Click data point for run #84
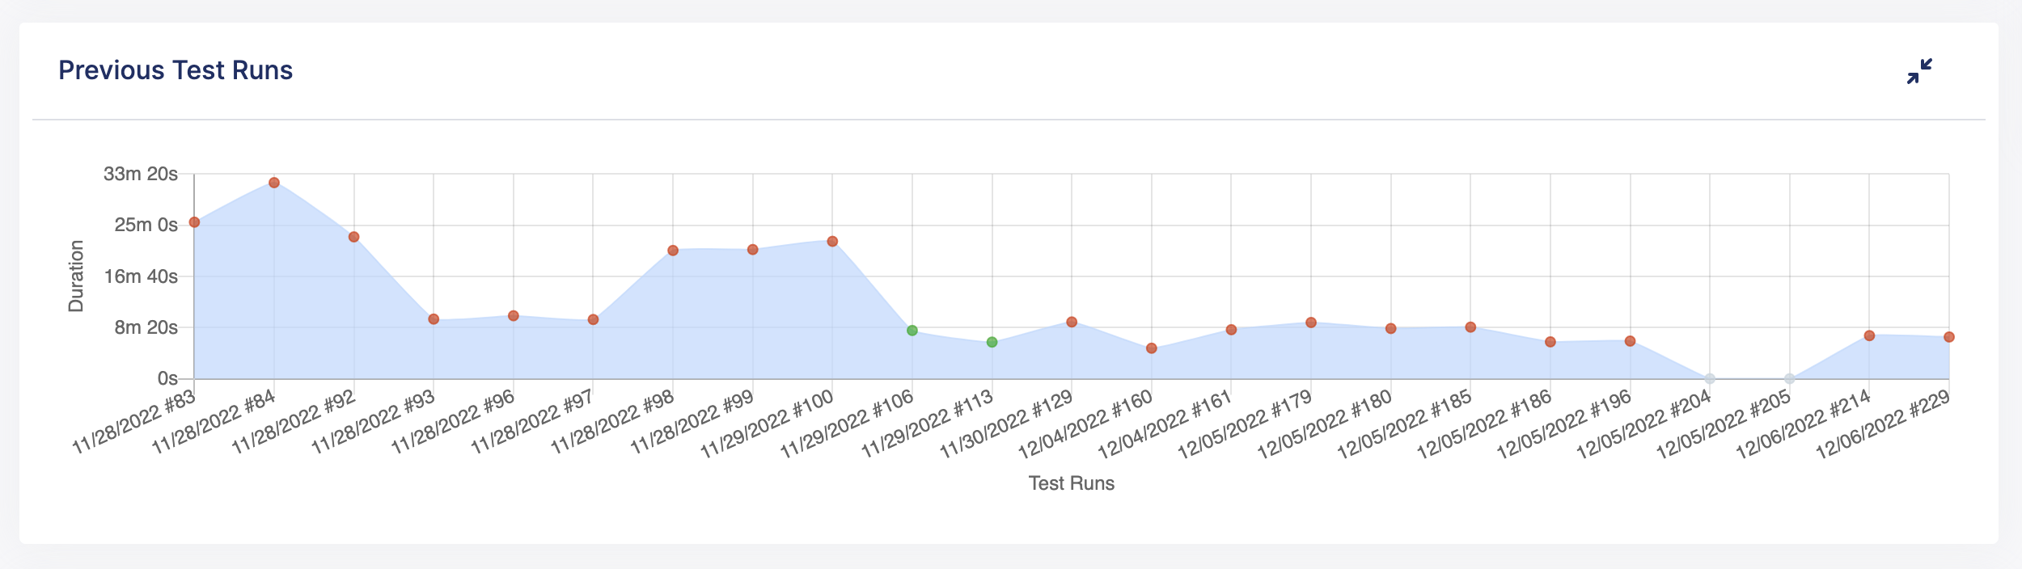The height and width of the screenshot is (569, 2022). (274, 183)
